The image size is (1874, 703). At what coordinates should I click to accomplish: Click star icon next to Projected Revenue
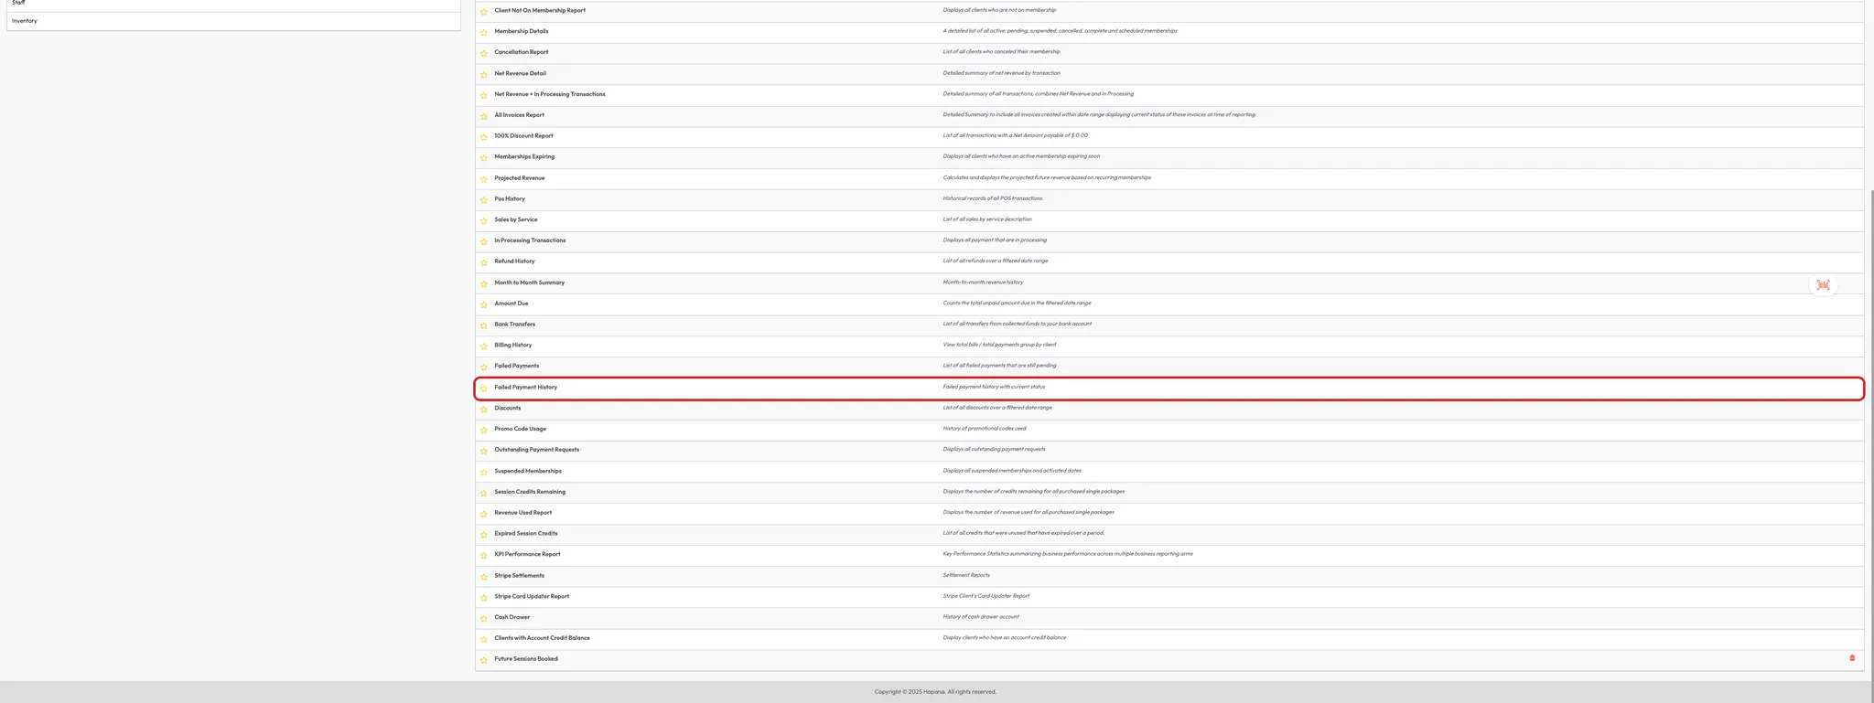pyautogui.click(x=484, y=179)
